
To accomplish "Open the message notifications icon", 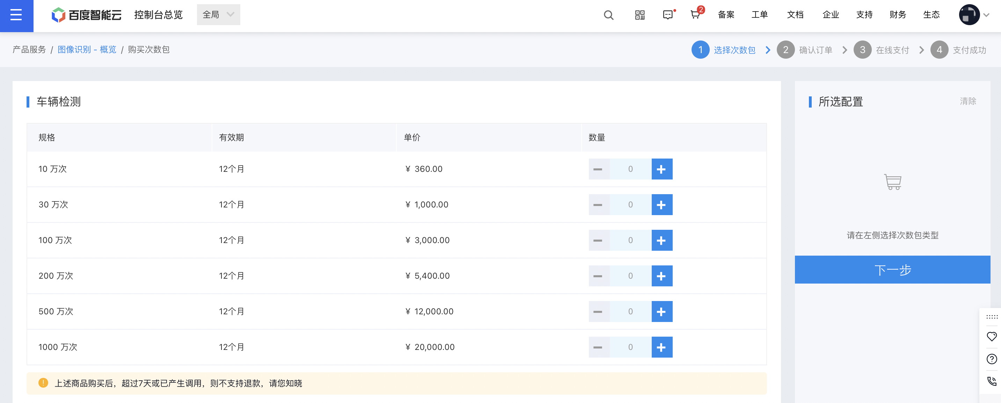I will coord(668,15).
